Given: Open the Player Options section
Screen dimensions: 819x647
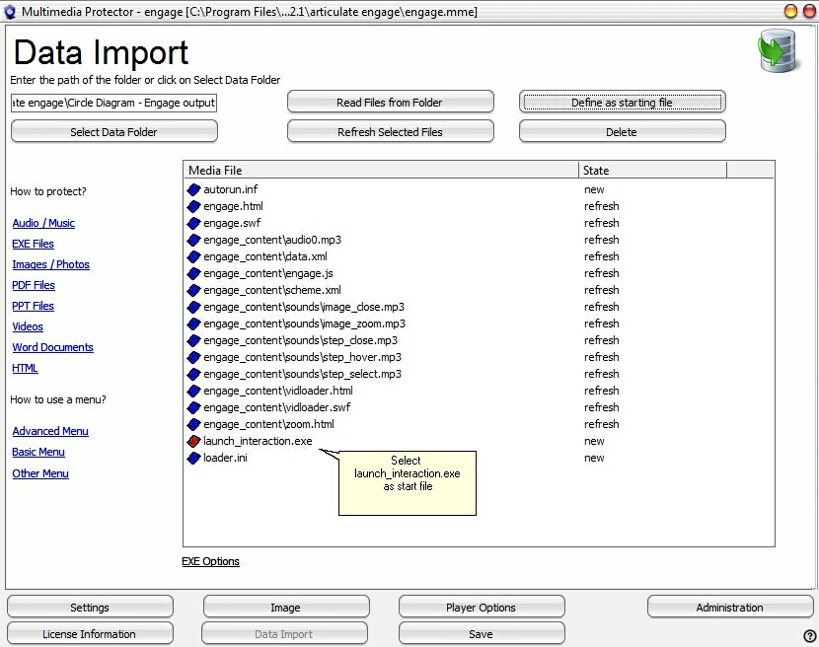Looking at the screenshot, I should click(x=481, y=608).
